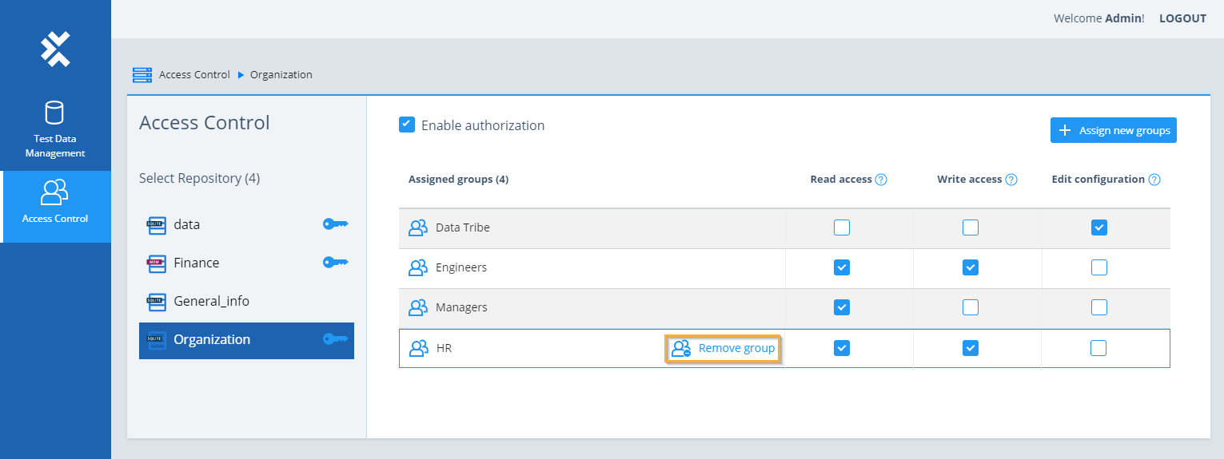This screenshot has height=459, width=1224.
Task: Click the Assign new groups button
Action: pos(1113,130)
